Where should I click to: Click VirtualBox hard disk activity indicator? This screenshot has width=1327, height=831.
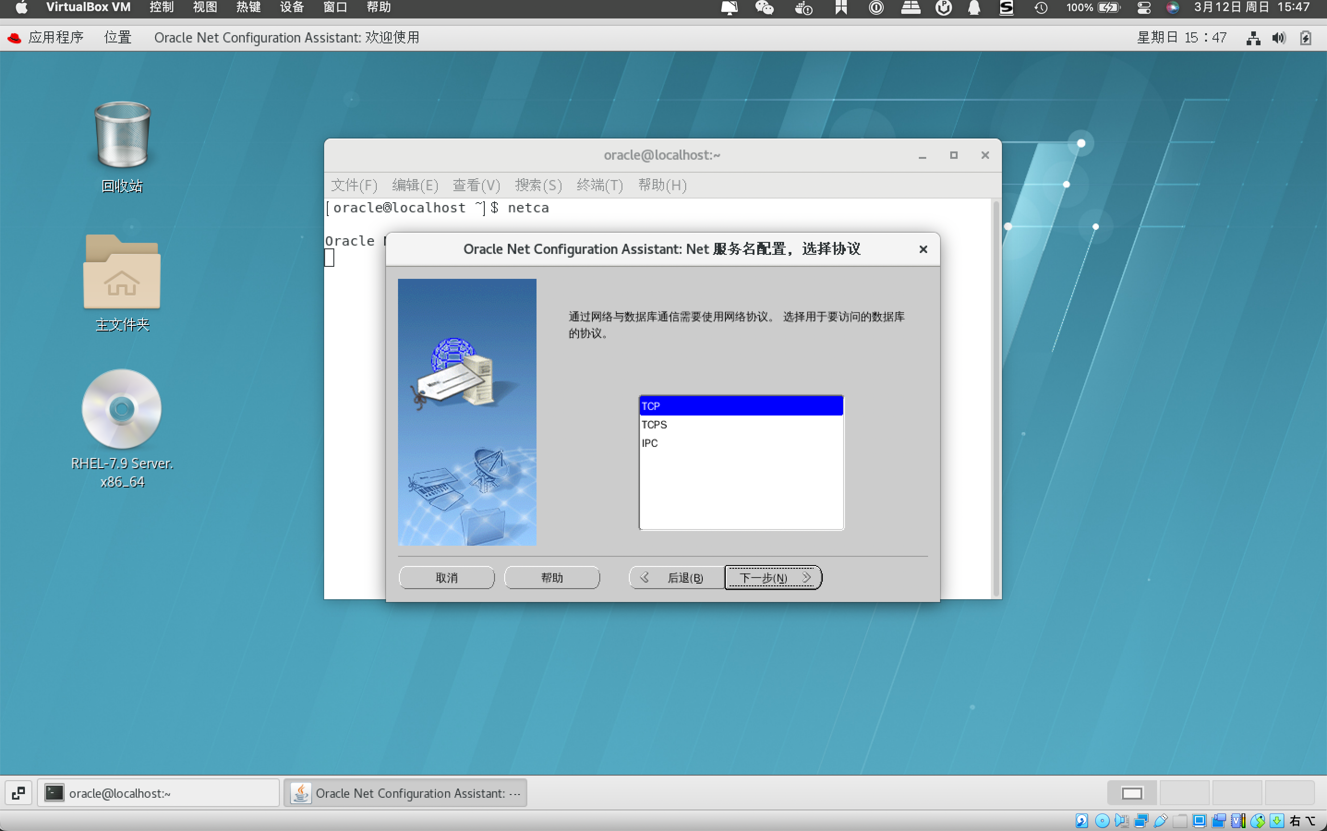click(x=1082, y=820)
